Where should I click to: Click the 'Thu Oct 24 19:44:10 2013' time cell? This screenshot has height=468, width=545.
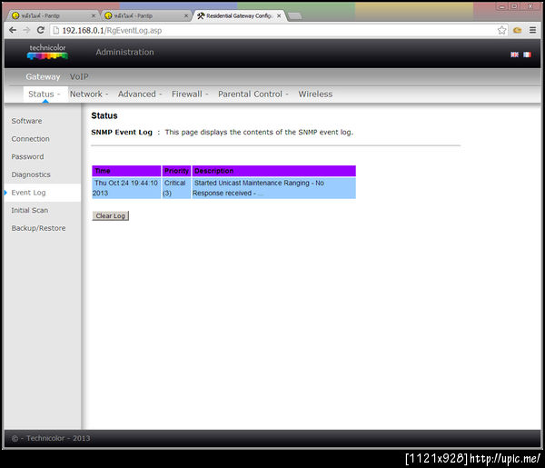[x=126, y=188]
